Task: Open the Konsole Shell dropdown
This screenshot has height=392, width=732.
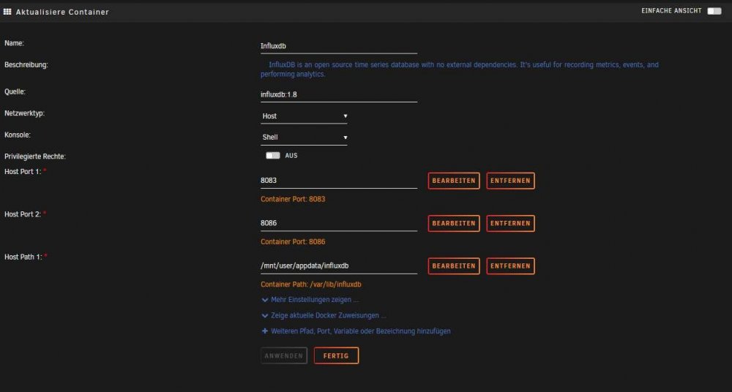Action: 304,137
